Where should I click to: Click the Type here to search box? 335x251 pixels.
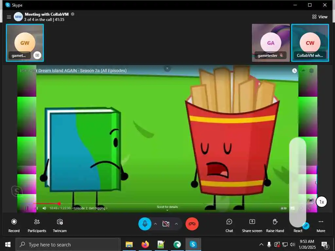(x=68, y=244)
